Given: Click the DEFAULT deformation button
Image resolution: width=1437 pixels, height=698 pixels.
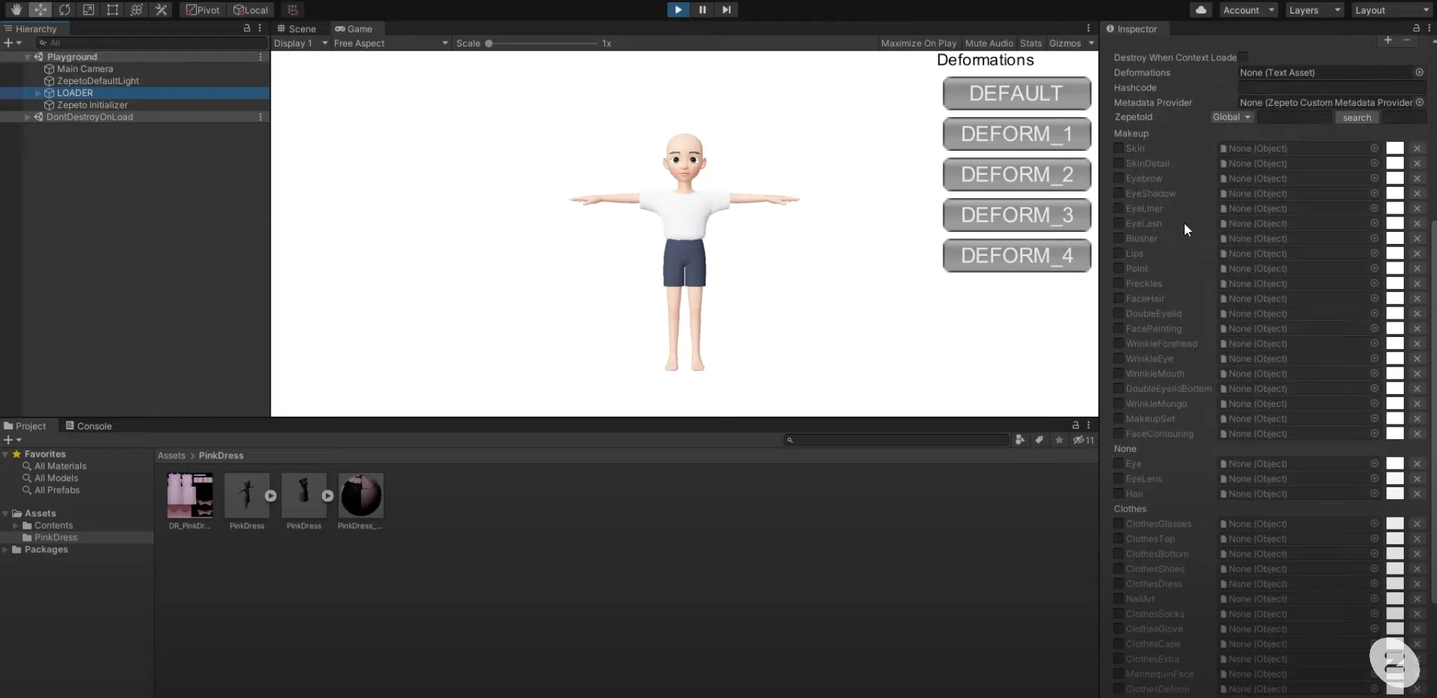Looking at the screenshot, I should tap(1017, 93).
